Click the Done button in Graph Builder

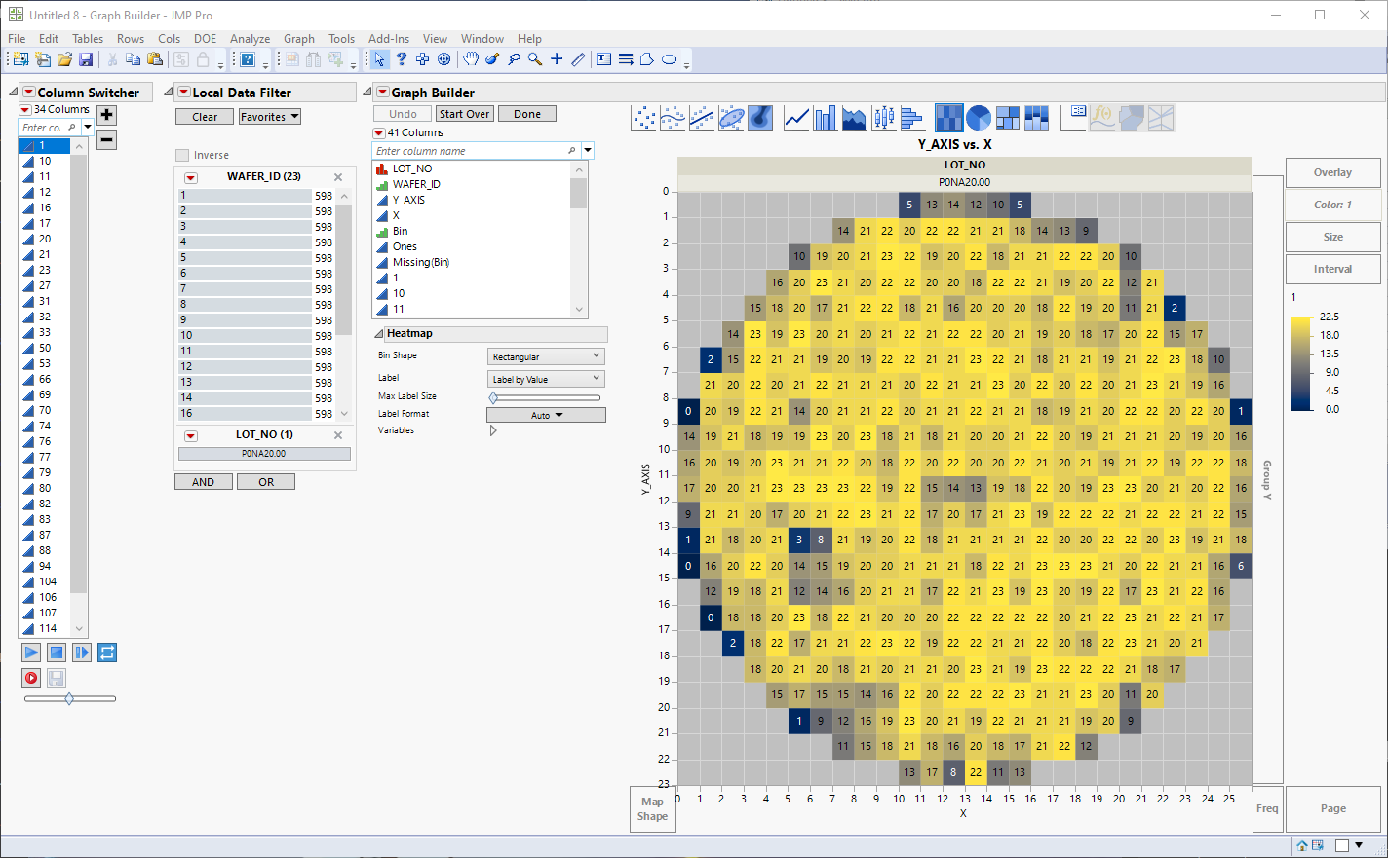pyautogui.click(x=526, y=113)
